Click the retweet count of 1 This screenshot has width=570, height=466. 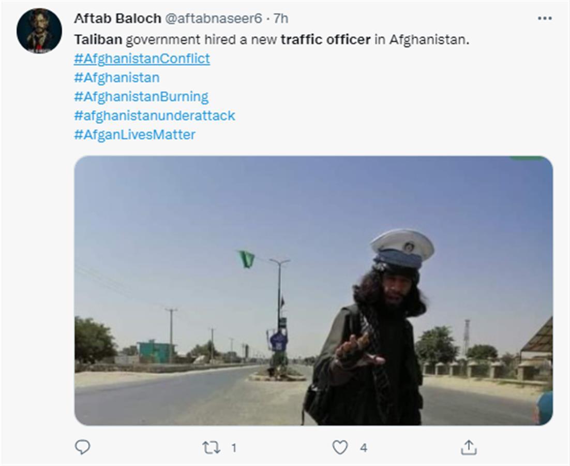pyautogui.click(x=234, y=448)
